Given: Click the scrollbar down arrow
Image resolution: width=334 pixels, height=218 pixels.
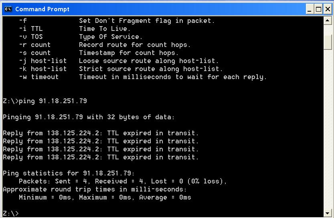Looking at the screenshot, I should coord(328,213).
